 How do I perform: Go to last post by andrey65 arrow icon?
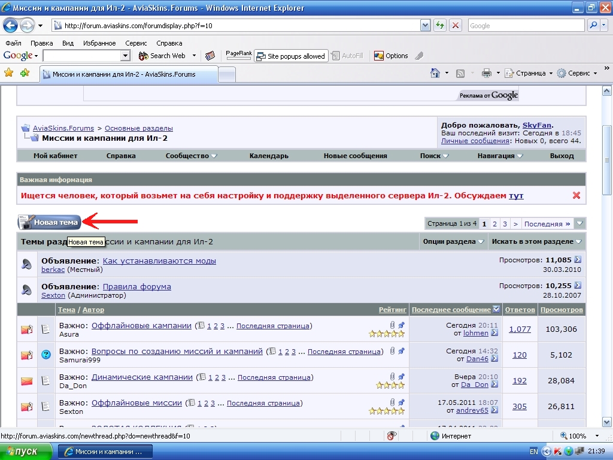tap(494, 410)
